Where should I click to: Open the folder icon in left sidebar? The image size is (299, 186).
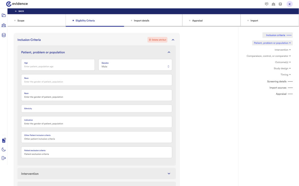(4, 15)
